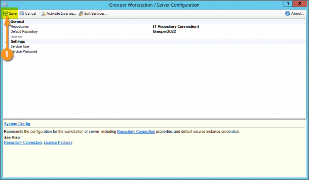Select the Repositories property row
309x180 pixels.
point(20,26)
